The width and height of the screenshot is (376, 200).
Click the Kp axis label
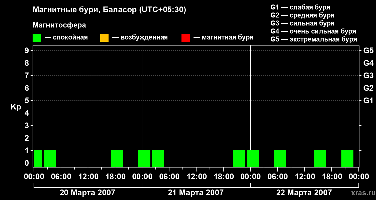point(16,107)
